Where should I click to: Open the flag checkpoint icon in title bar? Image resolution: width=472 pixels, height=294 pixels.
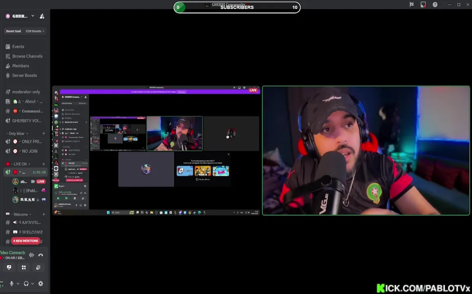point(412,4)
